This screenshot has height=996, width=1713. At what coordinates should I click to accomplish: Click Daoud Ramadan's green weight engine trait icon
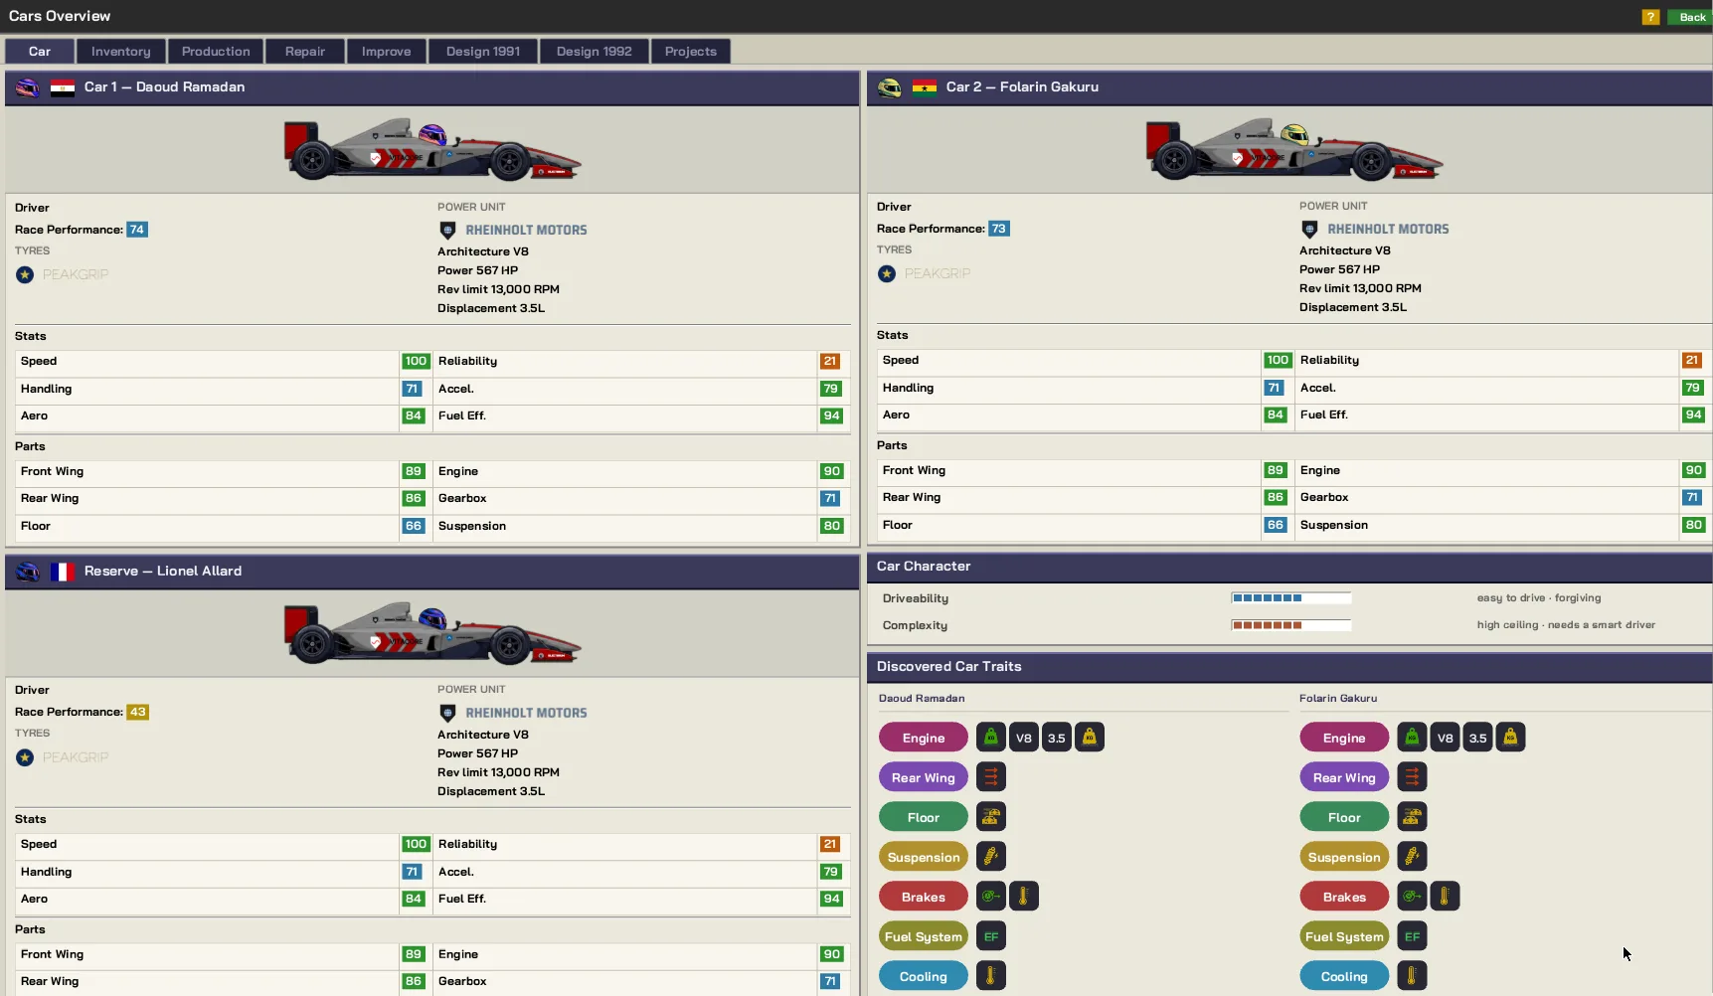[x=990, y=738]
